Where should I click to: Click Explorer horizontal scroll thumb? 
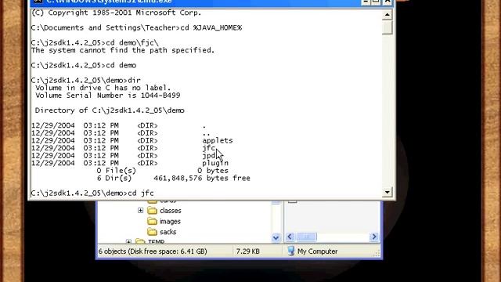306,237
